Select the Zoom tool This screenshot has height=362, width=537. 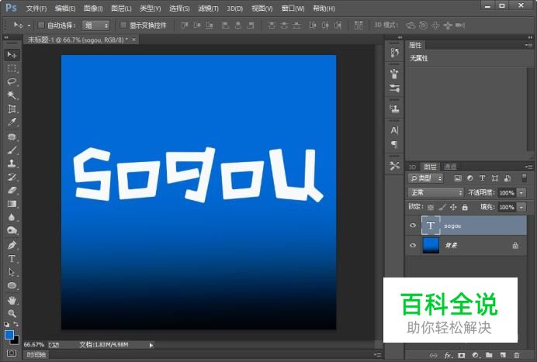pos(12,313)
